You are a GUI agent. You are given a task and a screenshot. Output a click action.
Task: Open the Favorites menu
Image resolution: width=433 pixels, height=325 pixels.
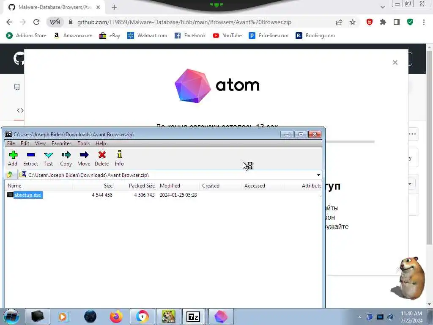61,143
